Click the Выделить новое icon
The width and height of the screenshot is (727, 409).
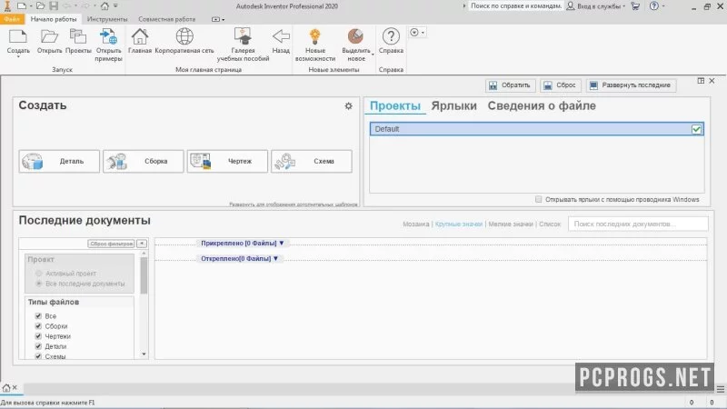355,36
